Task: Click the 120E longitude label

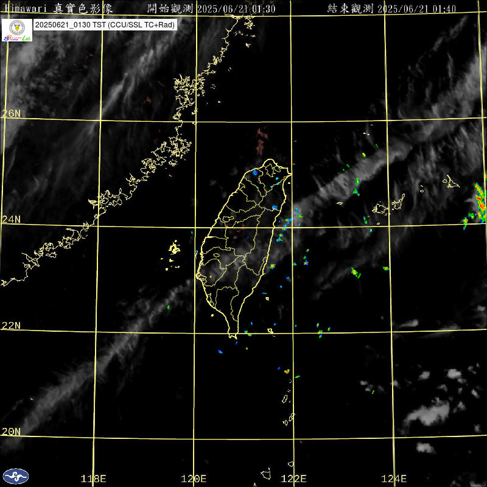Action: click(194, 478)
